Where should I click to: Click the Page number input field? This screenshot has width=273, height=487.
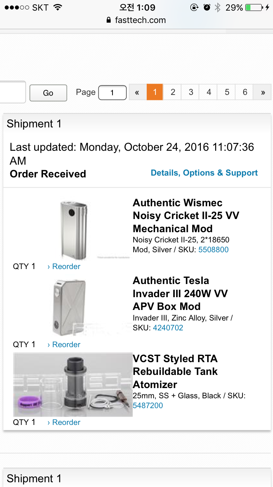(112, 93)
